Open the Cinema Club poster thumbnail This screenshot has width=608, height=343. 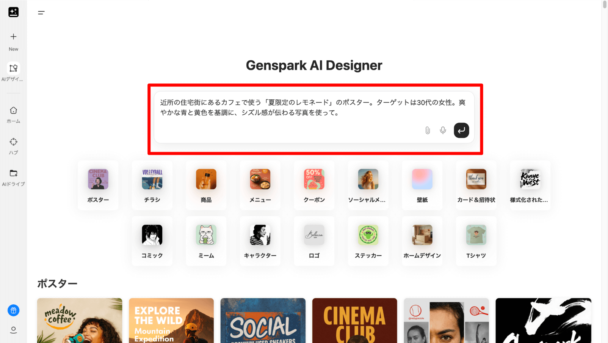coord(354,321)
